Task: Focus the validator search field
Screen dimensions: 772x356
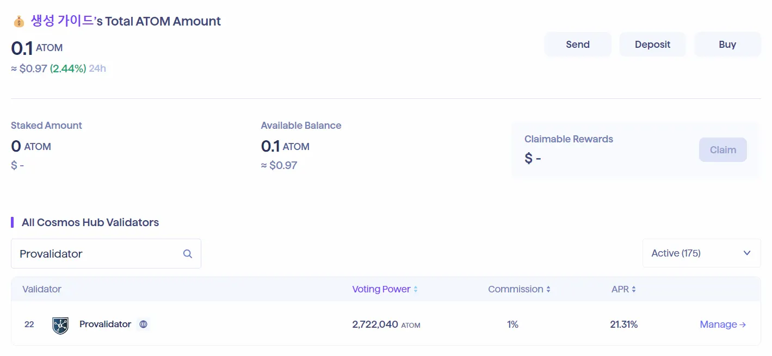Action: pyautogui.click(x=98, y=254)
